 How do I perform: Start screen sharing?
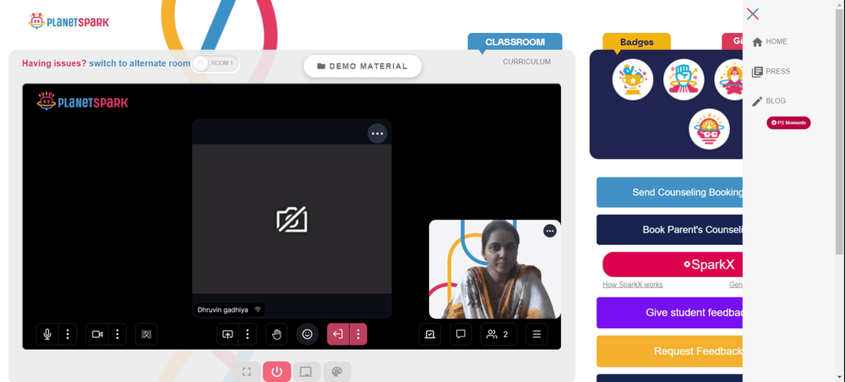click(227, 334)
